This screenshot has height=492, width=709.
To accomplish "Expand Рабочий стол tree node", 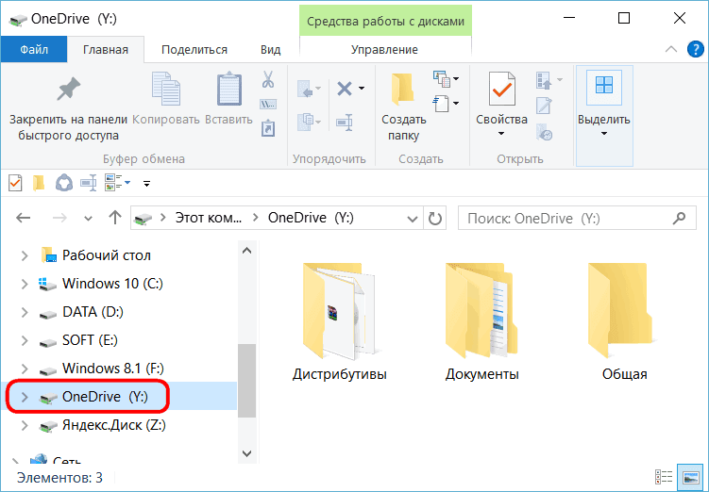I will (x=25, y=256).
